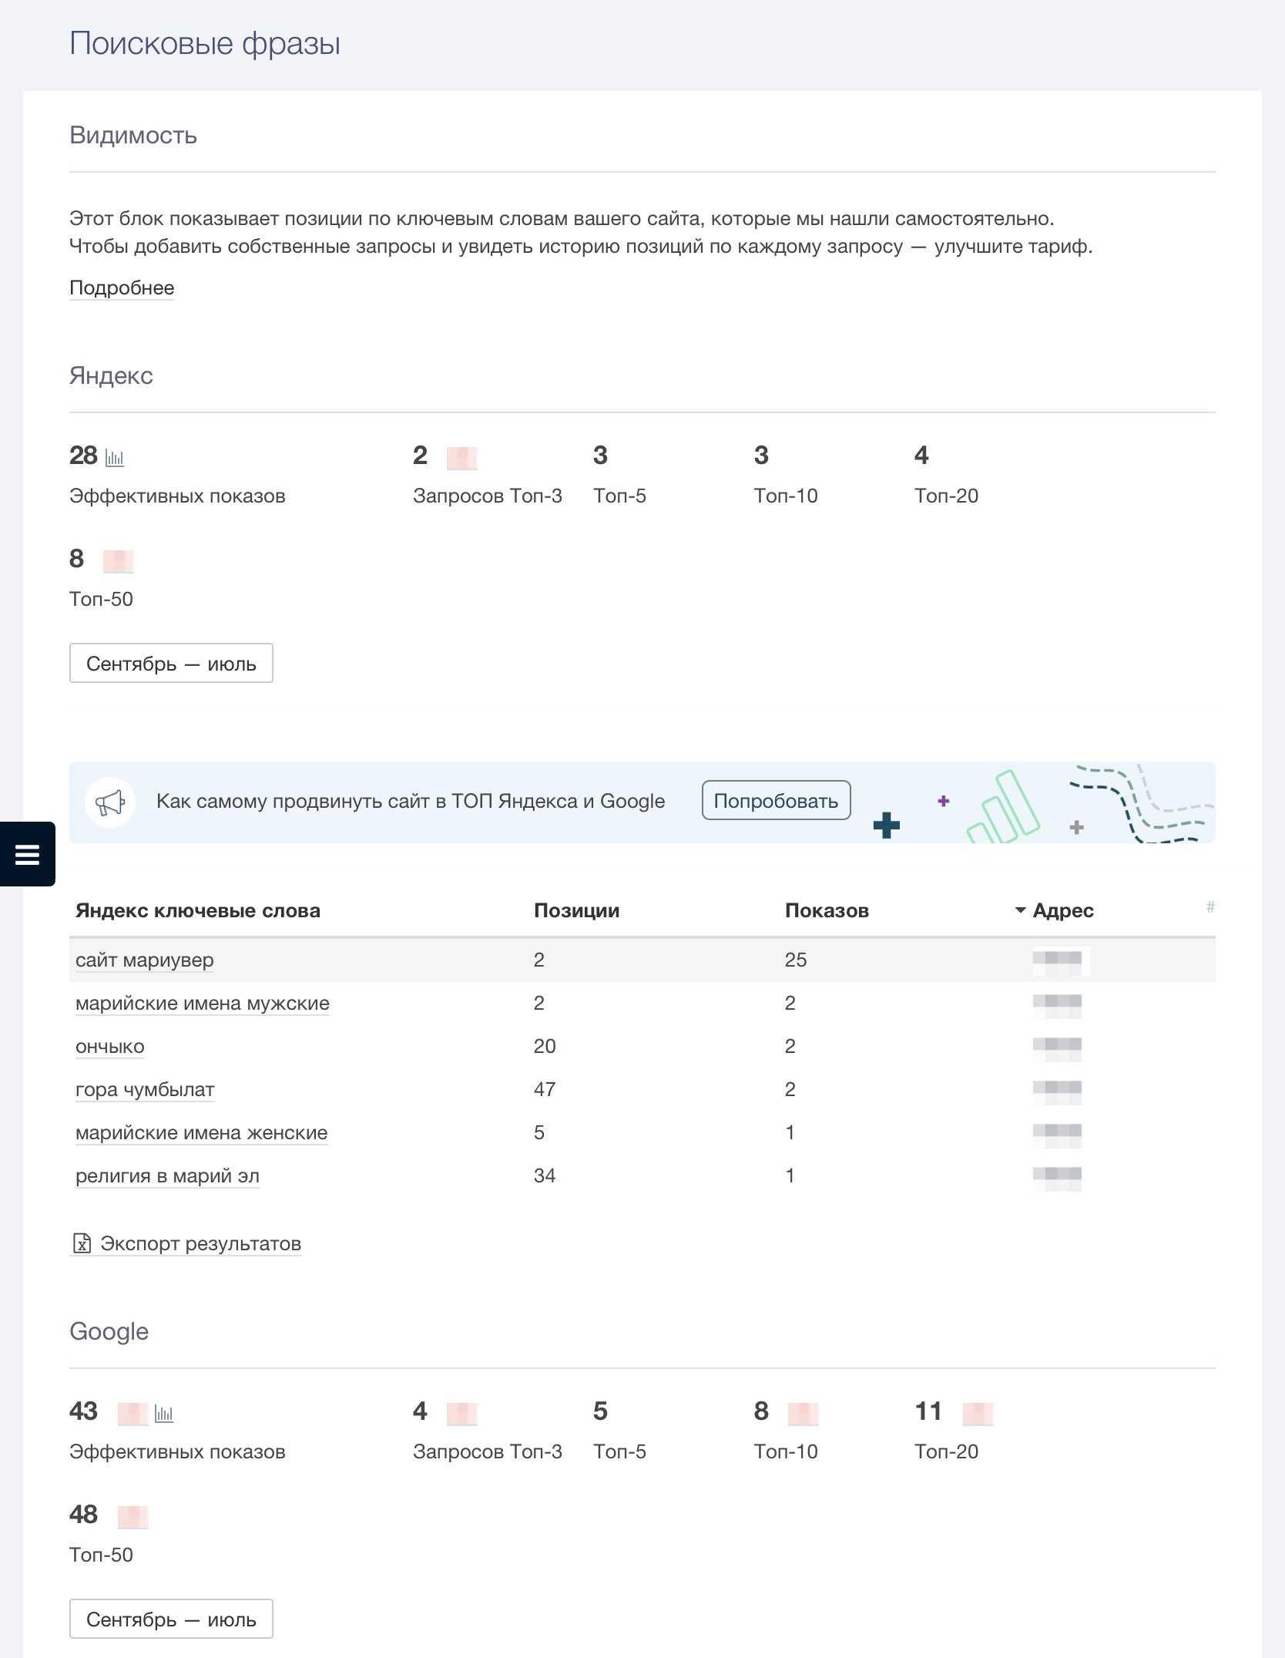Sort table by Позиции column
The height and width of the screenshot is (1658, 1285).
click(x=576, y=910)
